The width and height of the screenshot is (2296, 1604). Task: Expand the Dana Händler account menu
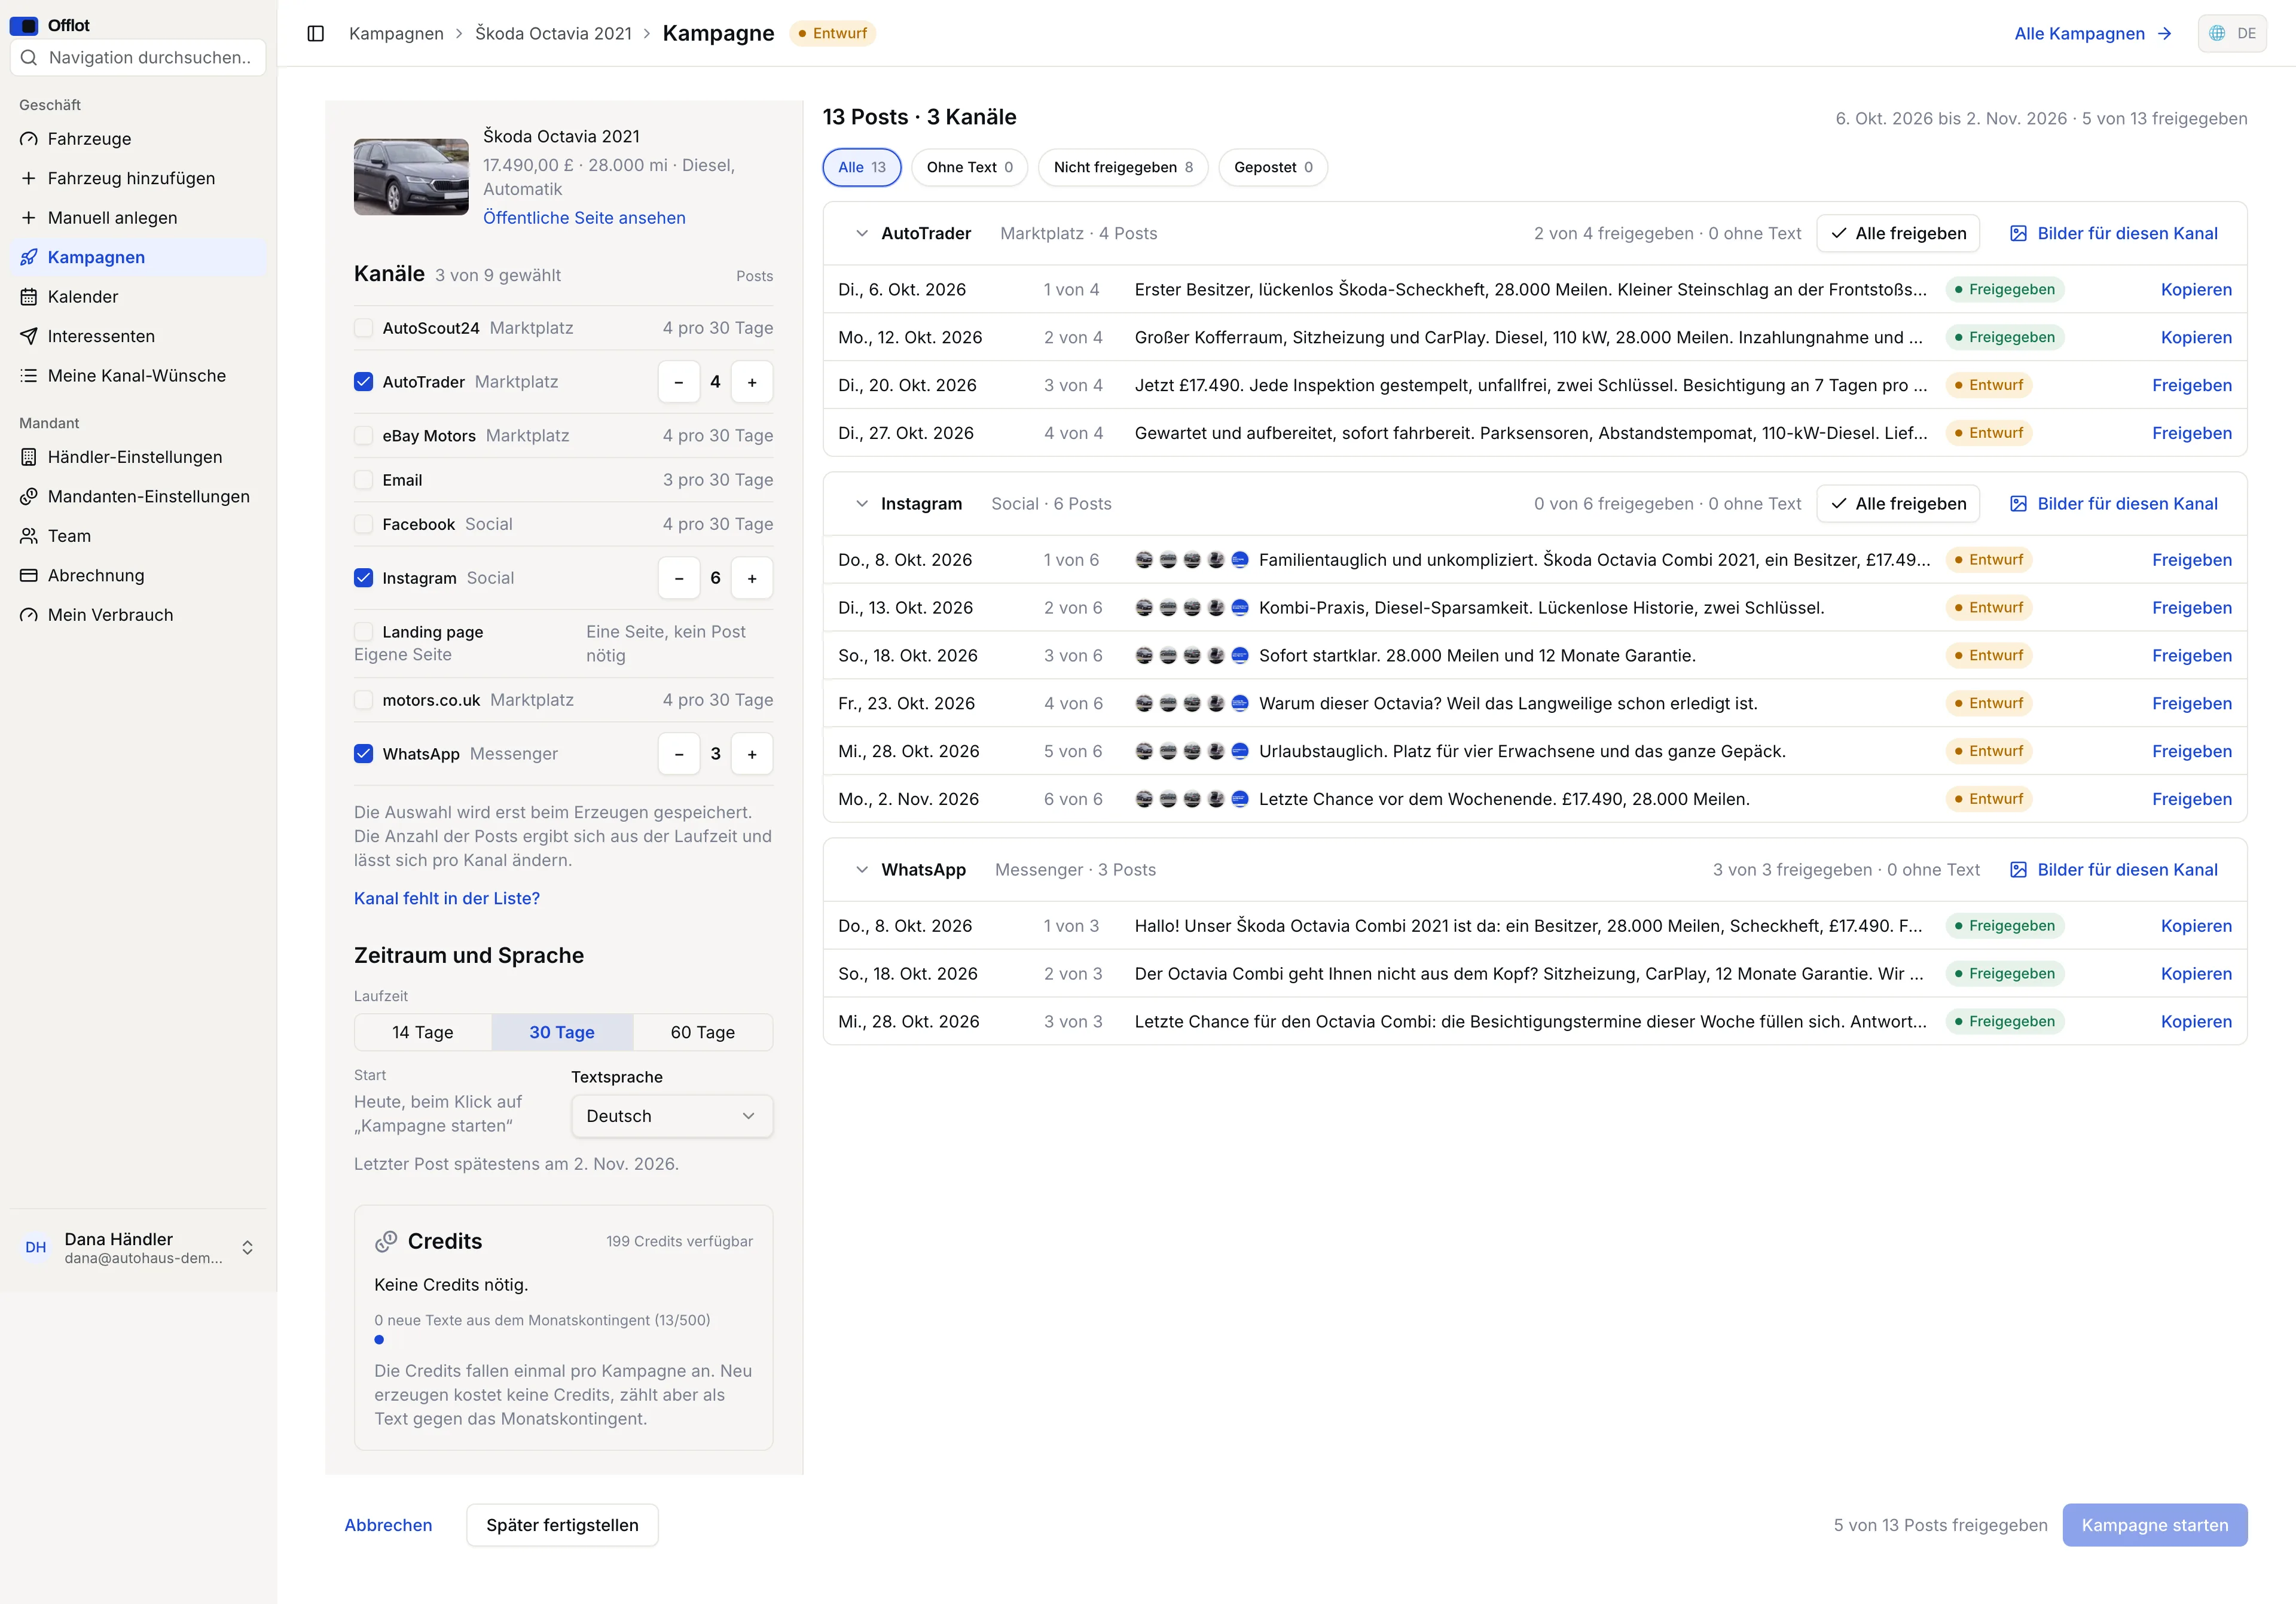[138, 1248]
